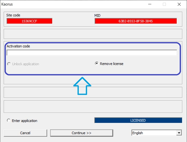Click the red MID value field
Image resolution: width=187 pixels, height=142 pixels.
[136, 21]
